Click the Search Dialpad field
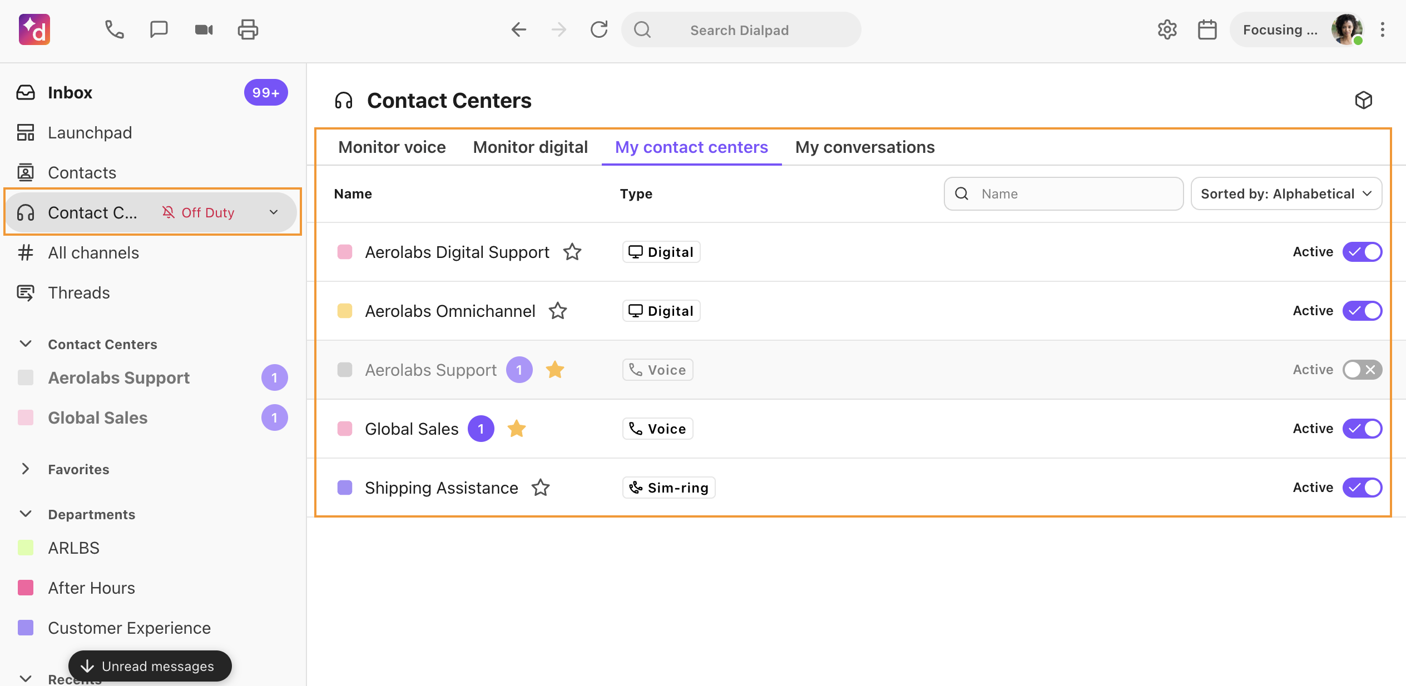Viewport: 1406px width, 686px height. (741, 29)
